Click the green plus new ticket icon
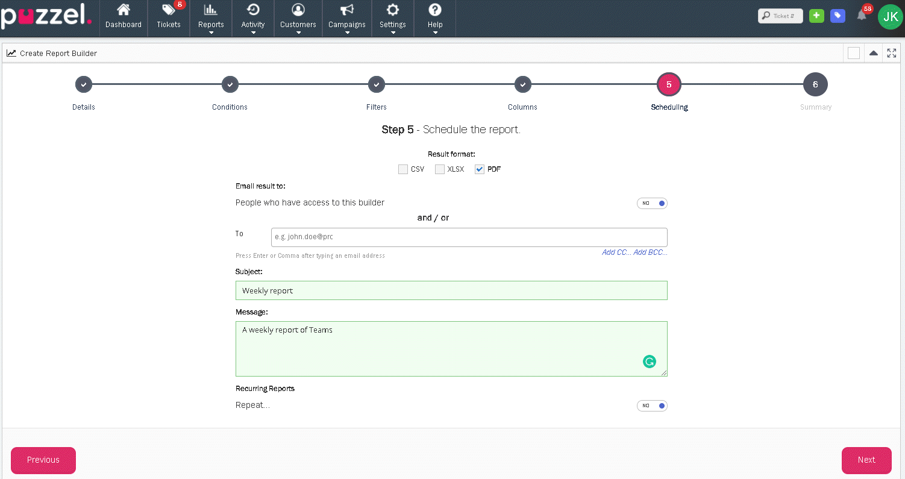The image size is (905, 479). click(816, 16)
